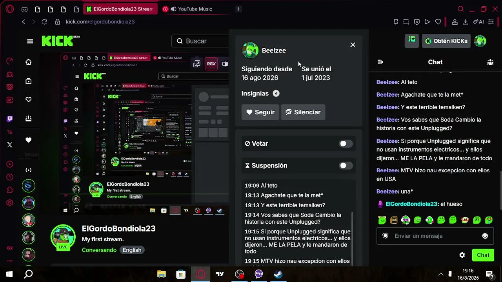
Task: Toggle the Vetar ban switch
Action: click(345, 144)
